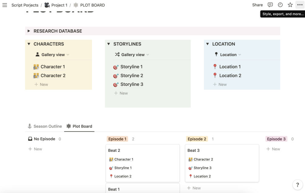Screen dimensions: 305x193
Task: Open the Location view dropdown
Action: (x=228, y=55)
